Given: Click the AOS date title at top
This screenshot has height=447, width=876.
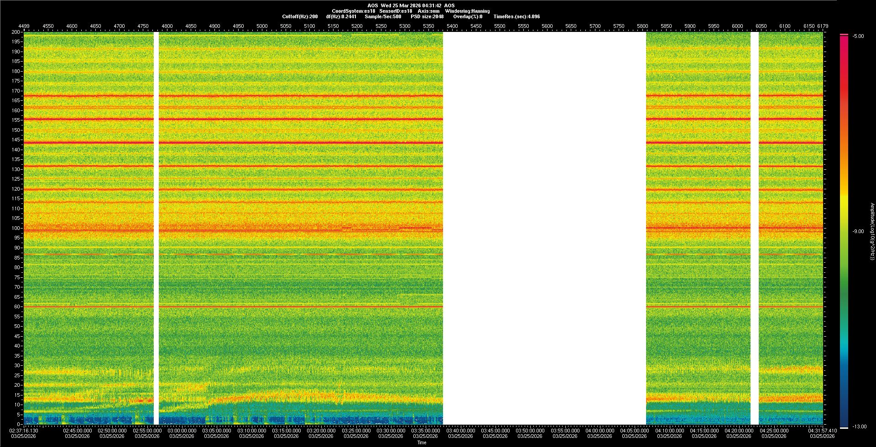Looking at the screenshot, I should (411, 5).
